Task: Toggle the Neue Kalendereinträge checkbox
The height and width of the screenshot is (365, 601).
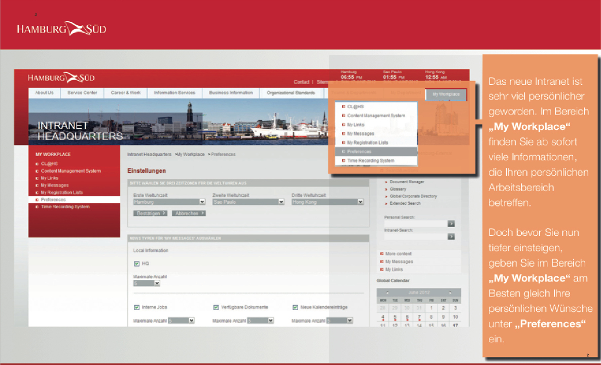Action: coord(295,307)
